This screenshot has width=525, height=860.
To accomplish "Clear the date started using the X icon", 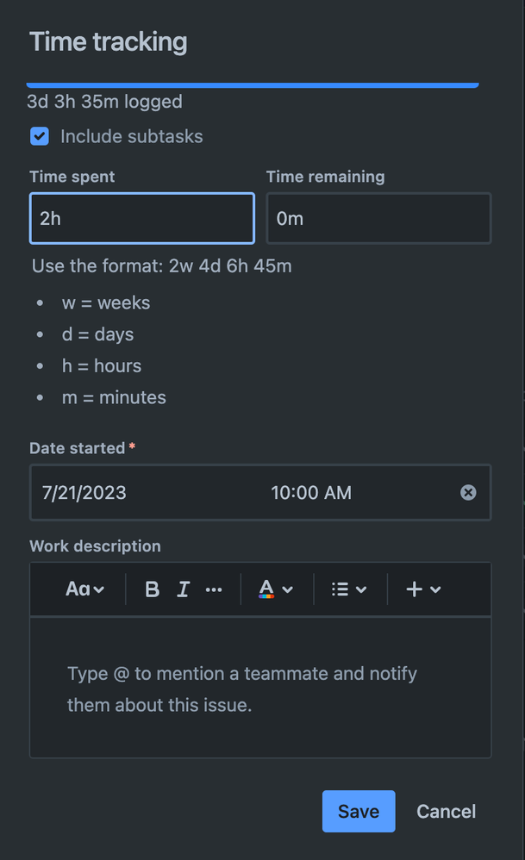I will point(468,492).
